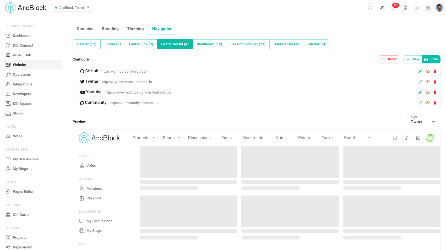
Task: Open the Pages Editor from sidebar
Action: [x=23, y=192]
